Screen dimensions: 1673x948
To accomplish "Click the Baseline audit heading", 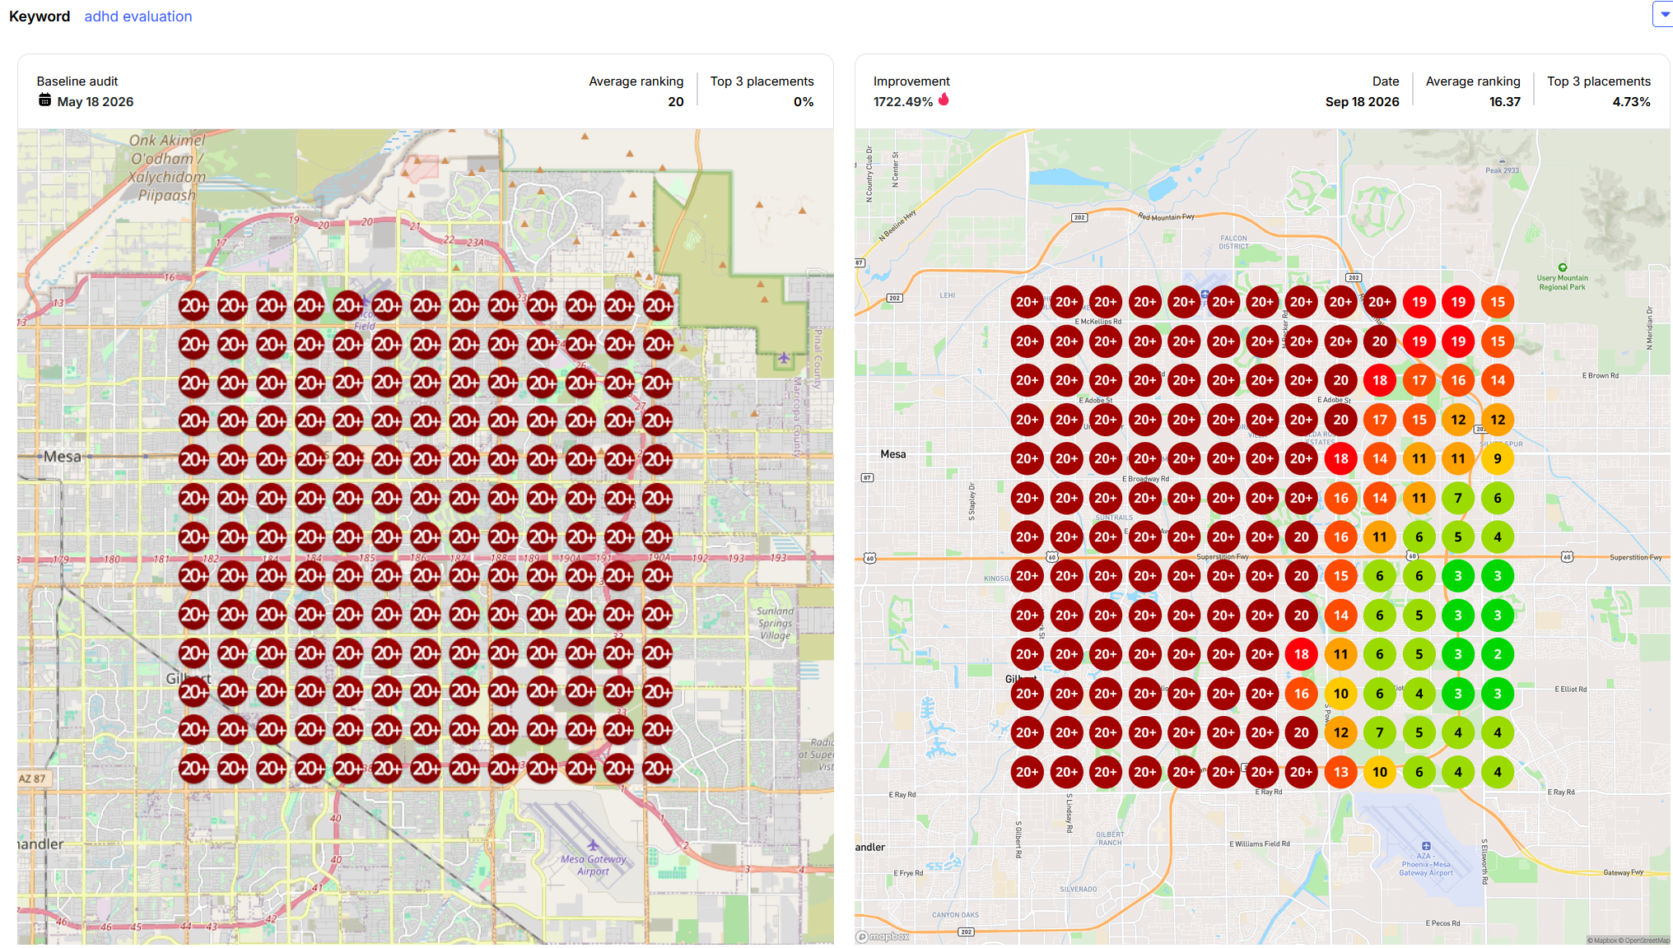I will point(77,81).
